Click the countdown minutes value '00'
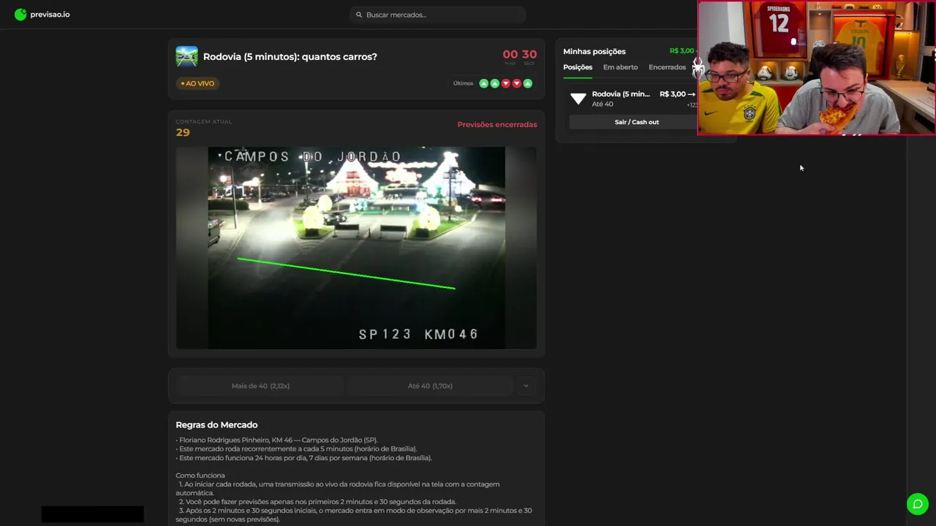936x526 pixels. 510,55
